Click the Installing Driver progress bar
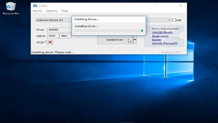The image size is (218, 123). coord(109,31)
